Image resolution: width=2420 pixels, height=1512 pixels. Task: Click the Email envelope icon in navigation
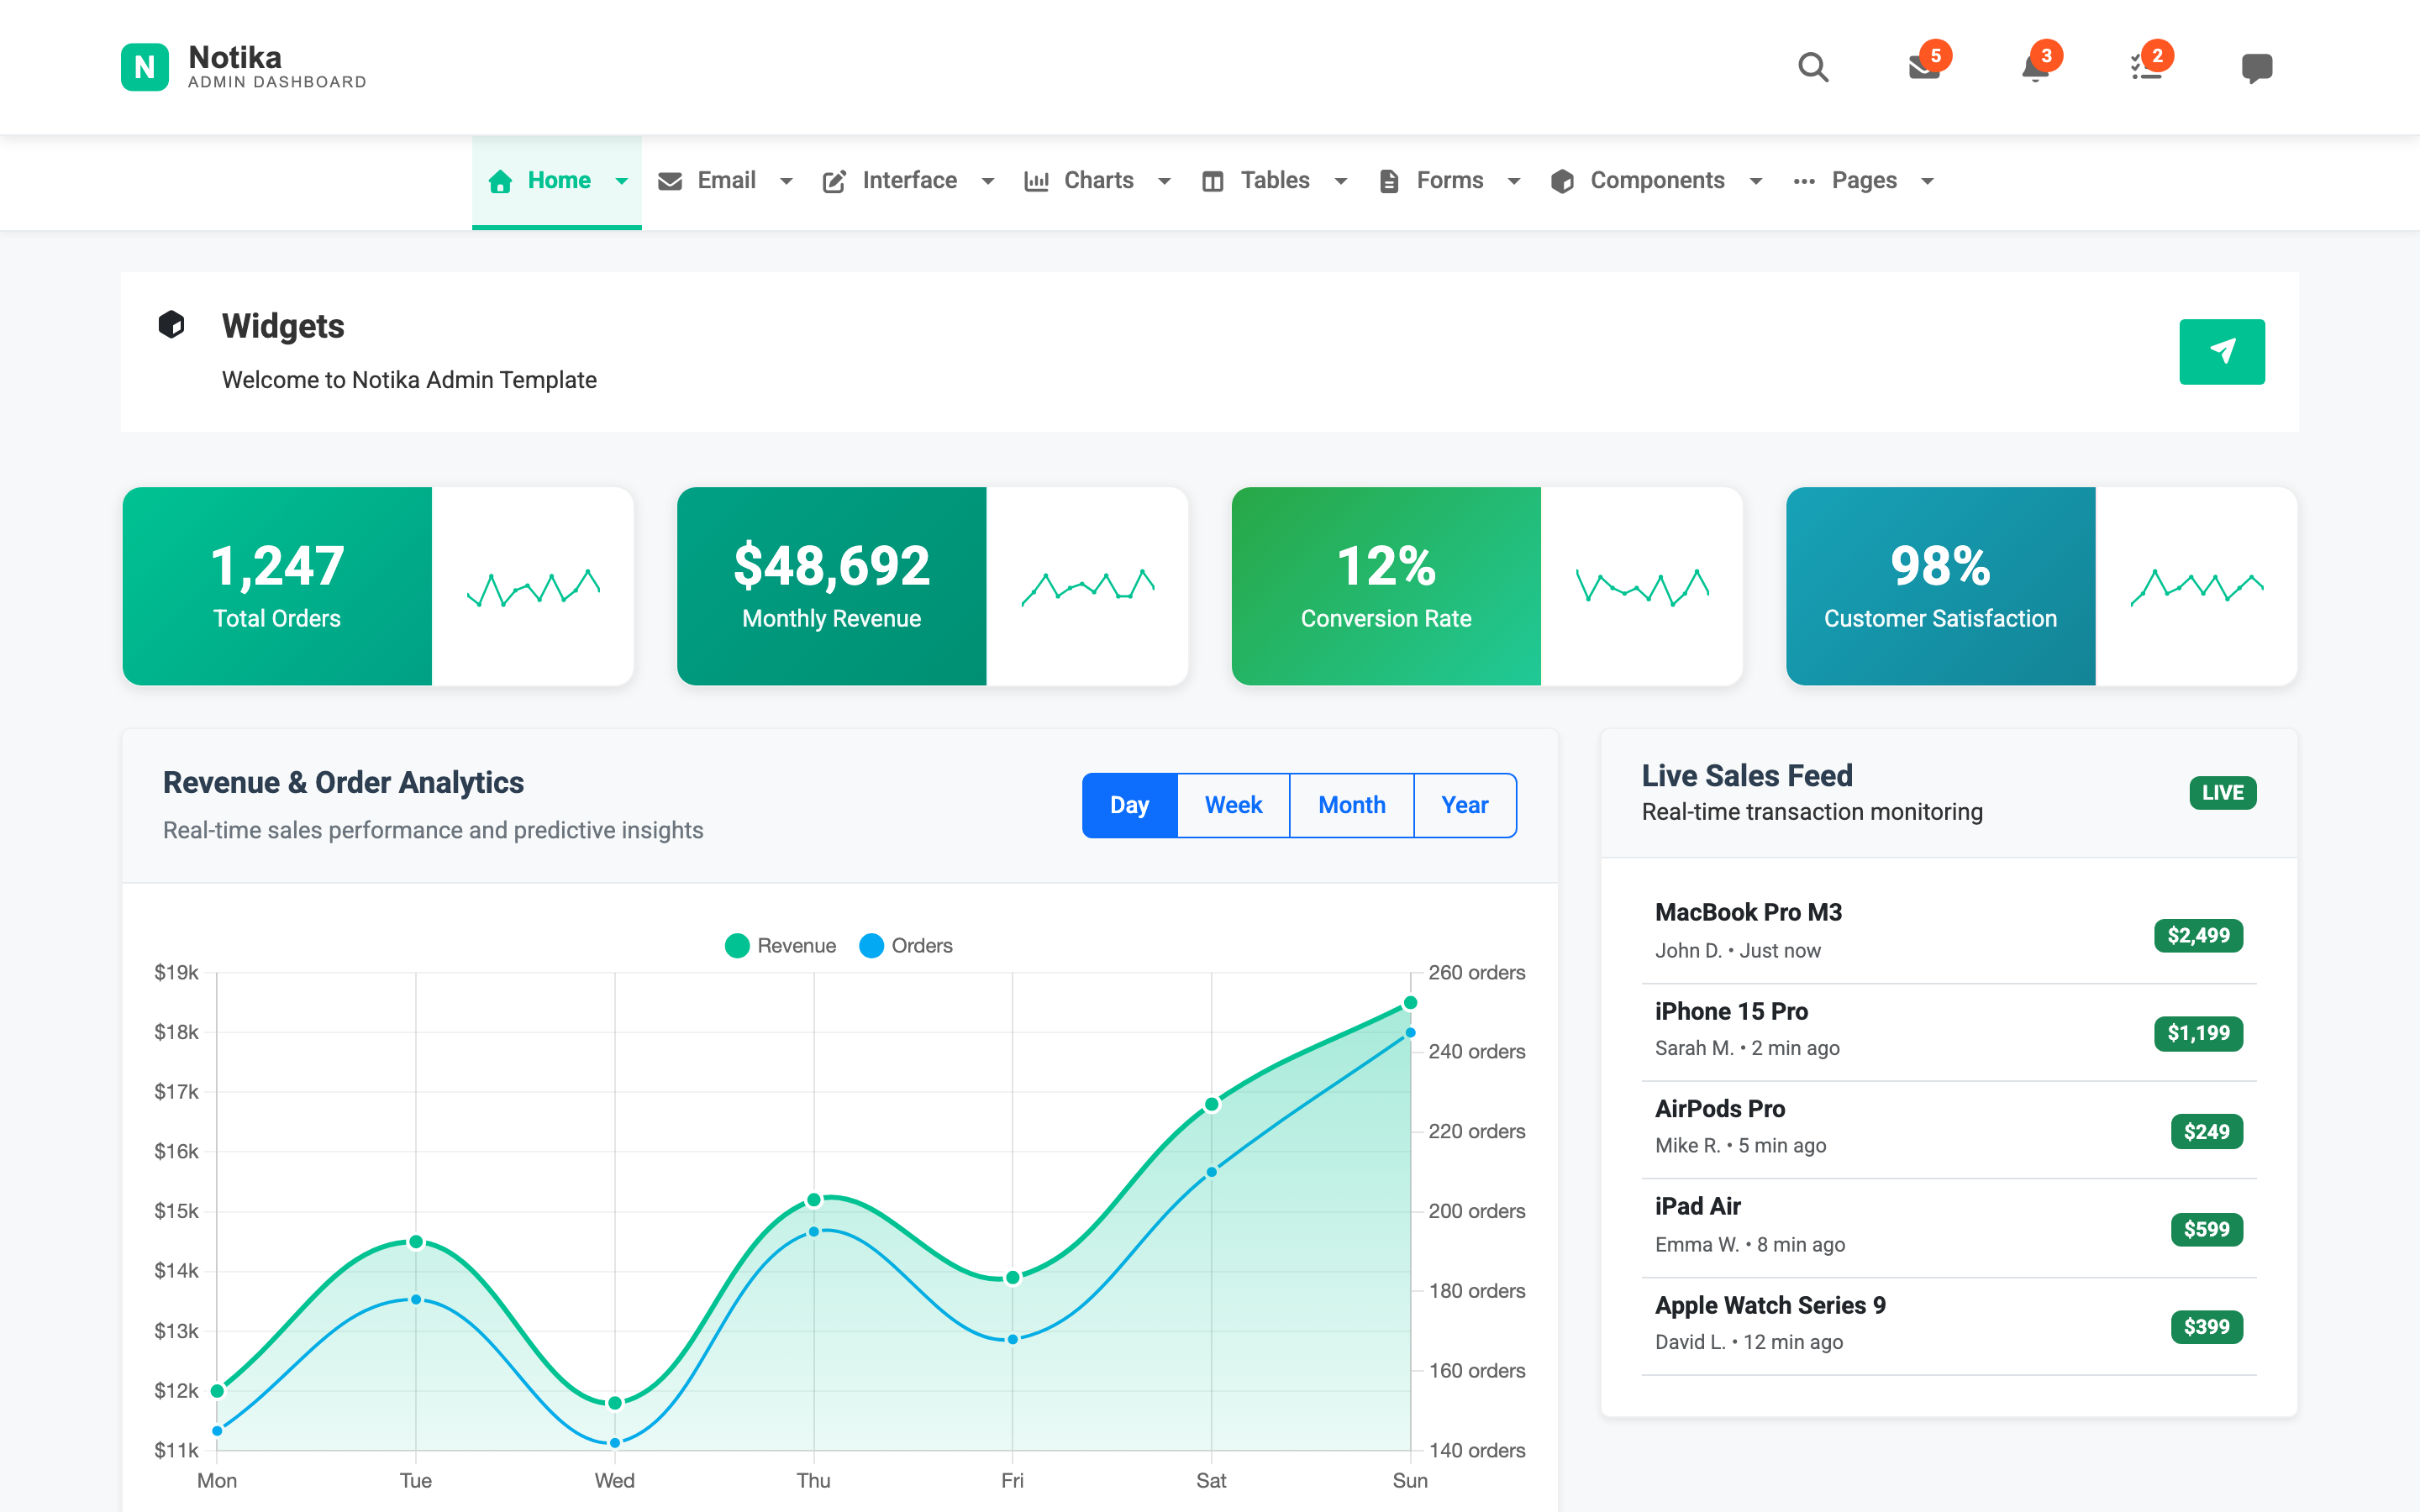point(670,181)
